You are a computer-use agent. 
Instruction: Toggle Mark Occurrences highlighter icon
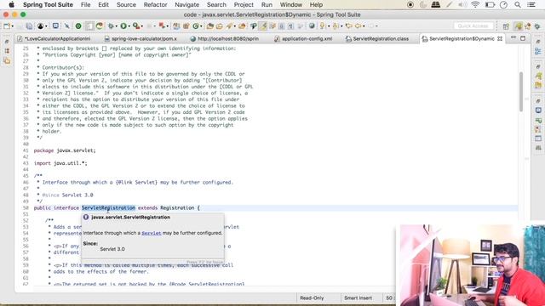[263, 26]
